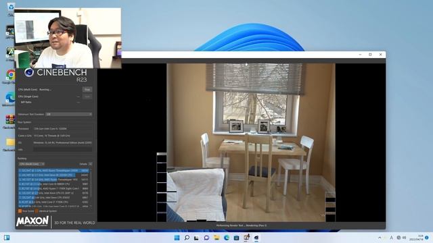Open the Chat taskbar icon

coord(206,238)
